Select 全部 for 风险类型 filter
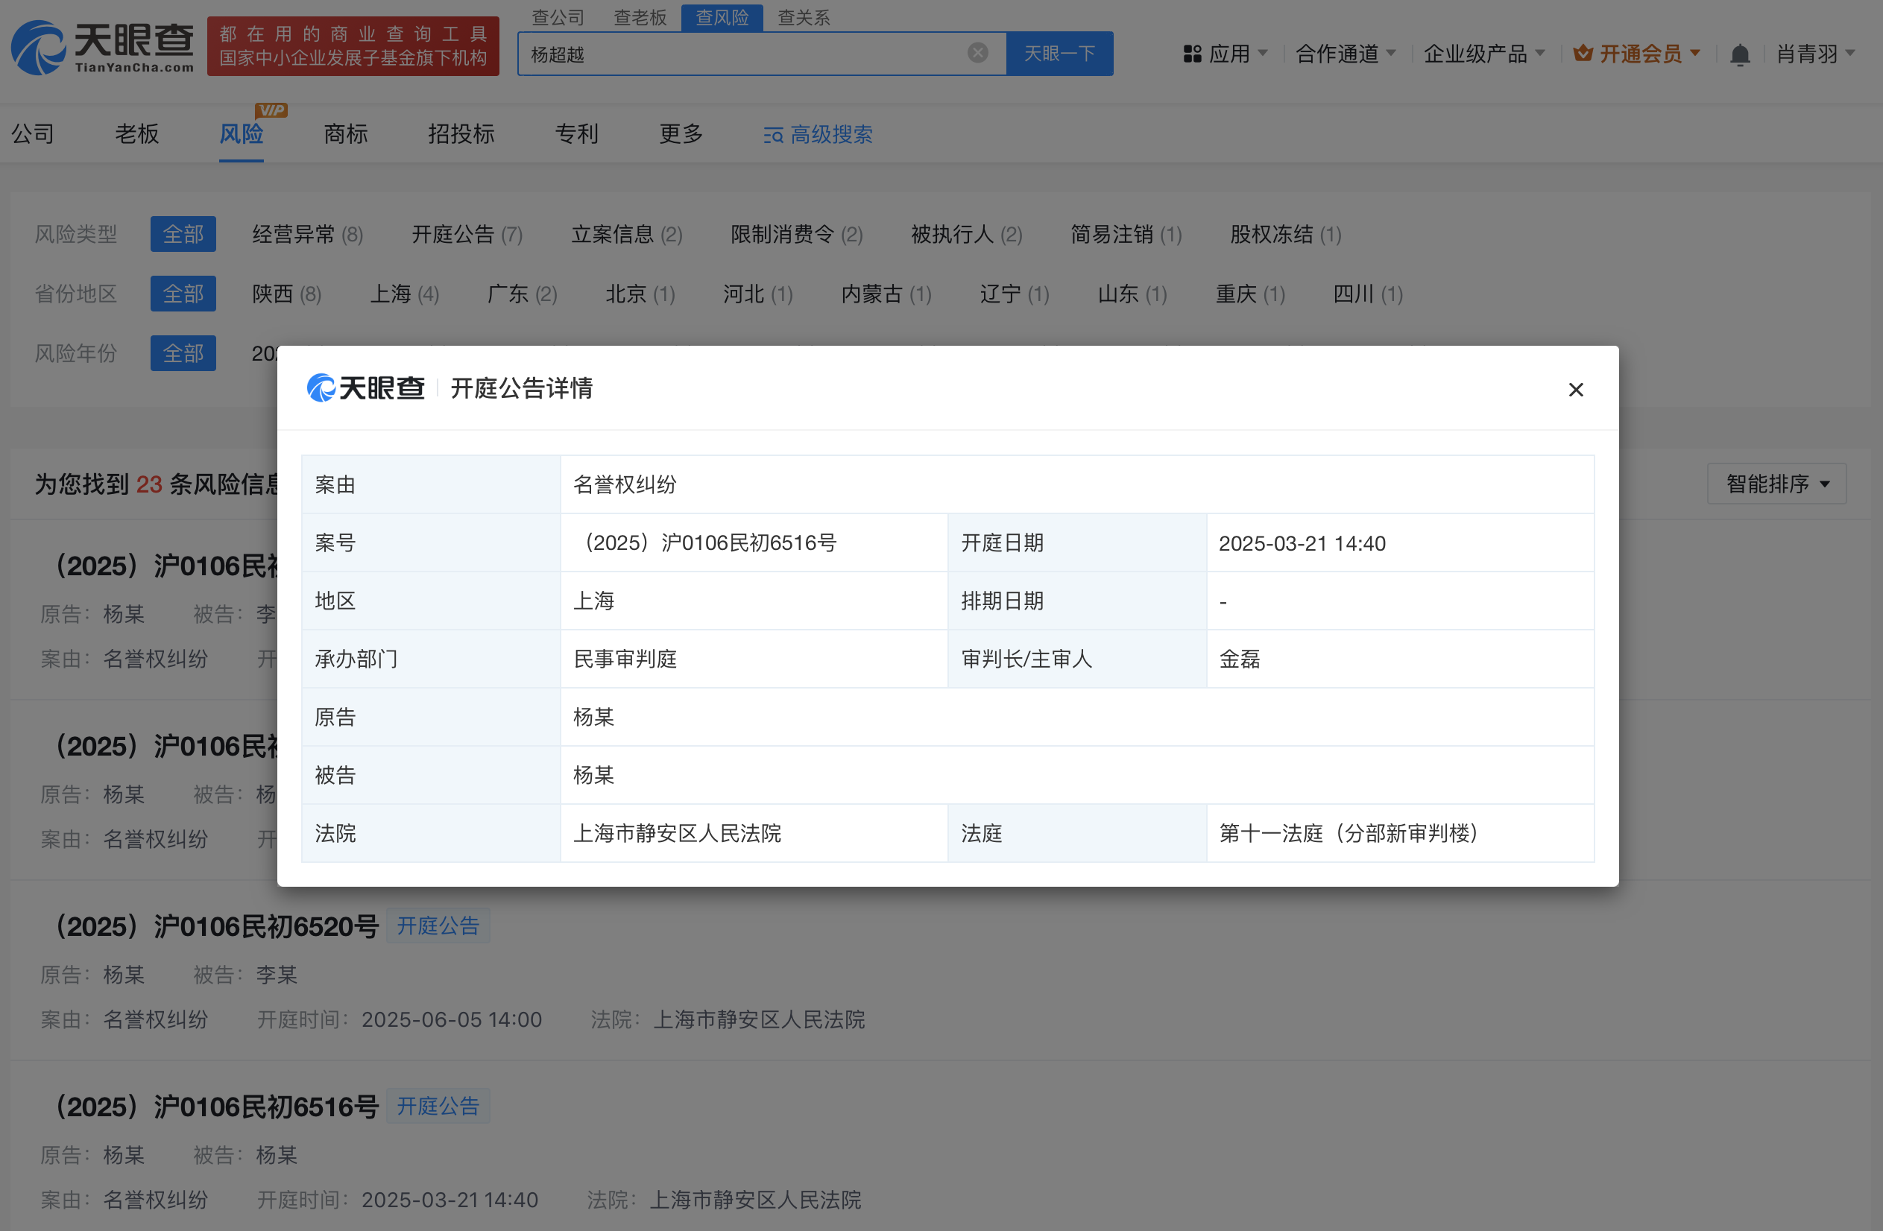The image size is (1883, 1231). tap(183, 234)
